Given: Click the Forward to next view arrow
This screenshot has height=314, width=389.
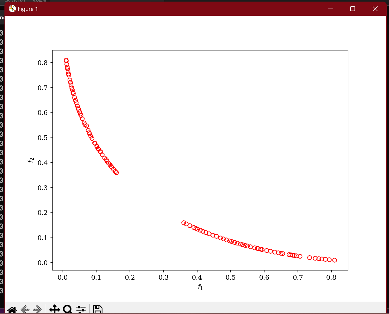Looking at the screenshot, I should coord(37,310).
